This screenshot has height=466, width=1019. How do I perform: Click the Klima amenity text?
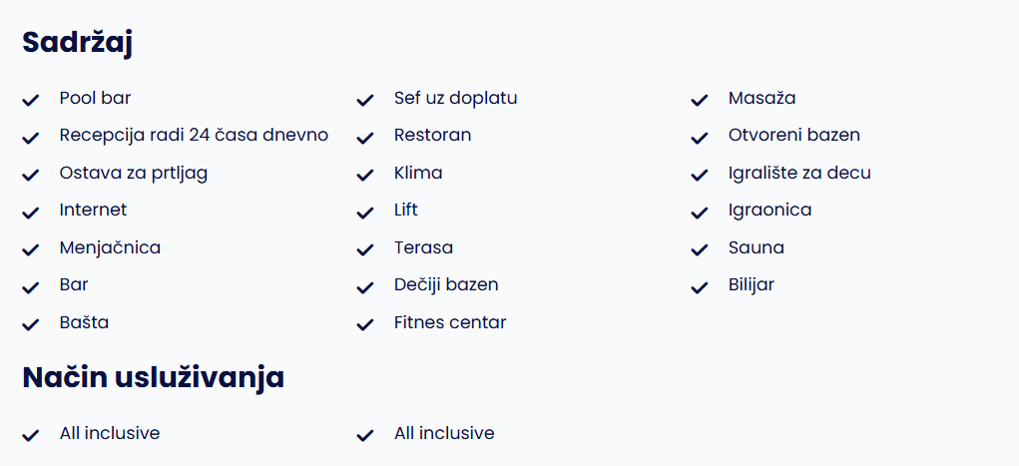[x=418, y=173]
